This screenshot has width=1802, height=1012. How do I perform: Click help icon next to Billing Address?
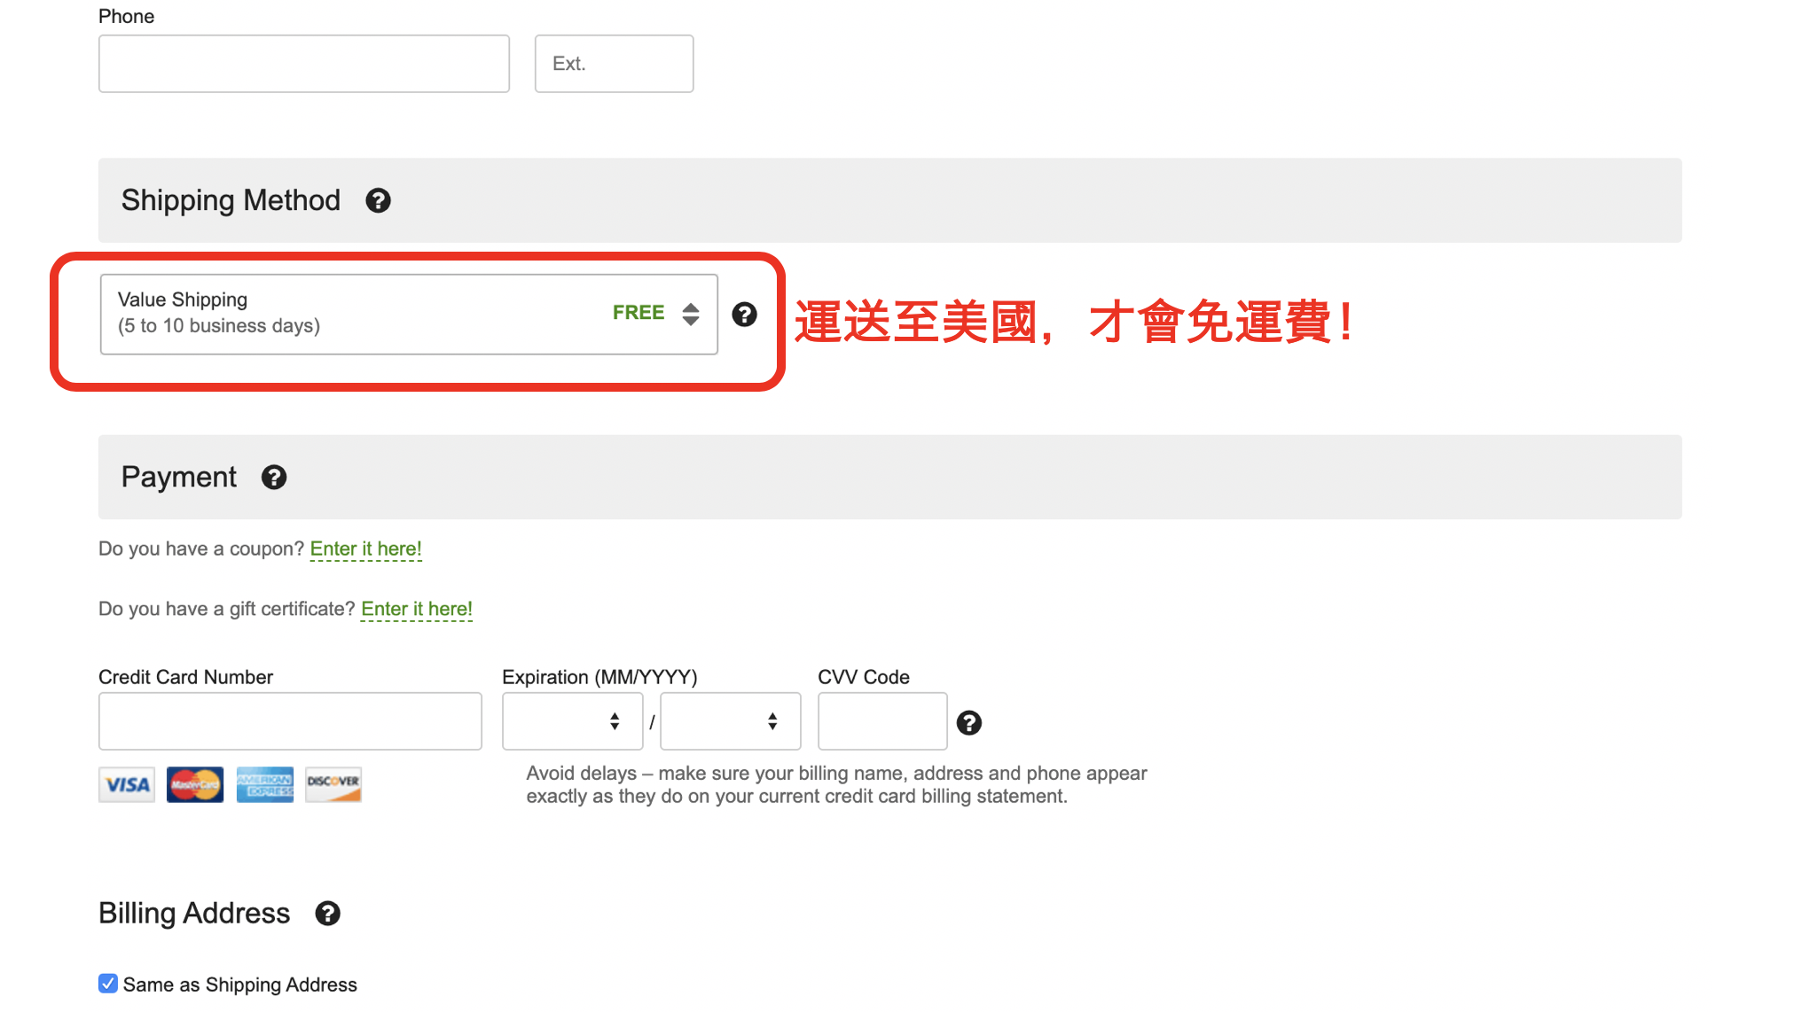coord(327,914)
